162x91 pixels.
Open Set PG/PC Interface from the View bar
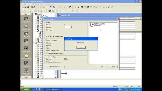pyautogui.click(x=26, y=72)
